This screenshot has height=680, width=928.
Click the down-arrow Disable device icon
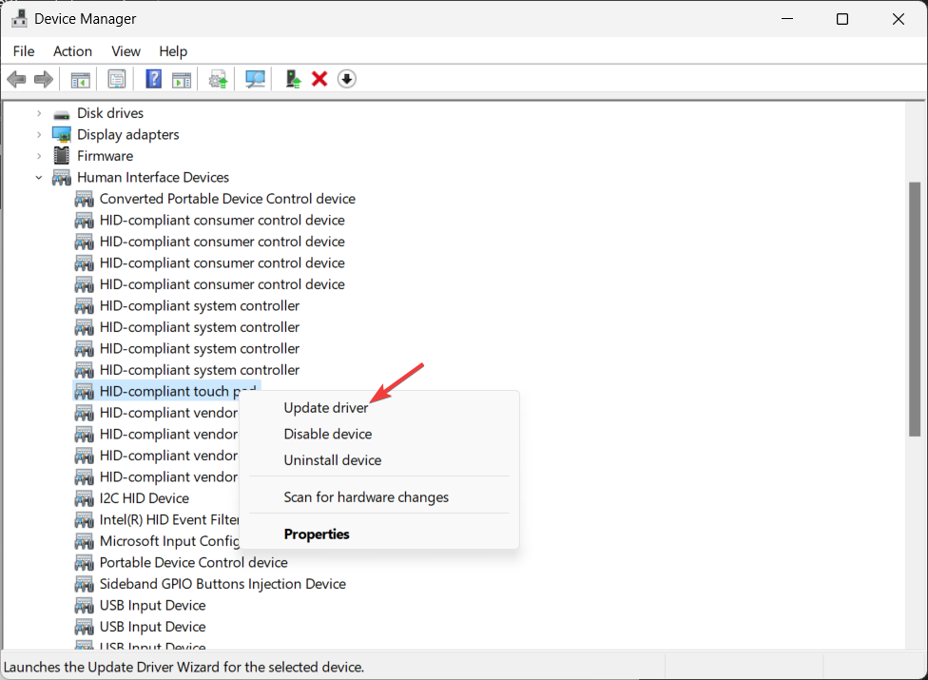pos(347,79)
